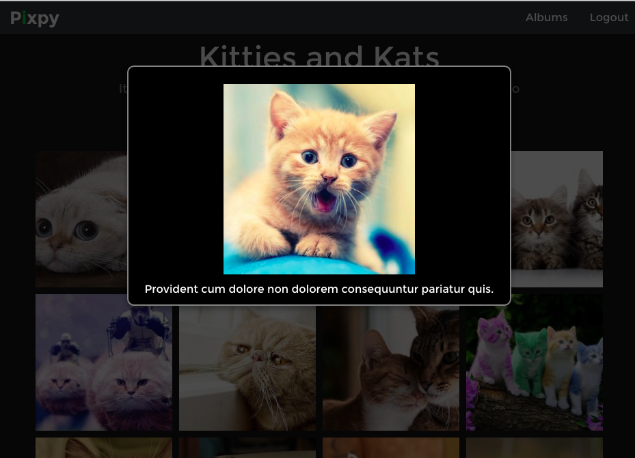635x458 pixels.
Task: Open the brown last bottom-row thumbnail
Action: 535,448
